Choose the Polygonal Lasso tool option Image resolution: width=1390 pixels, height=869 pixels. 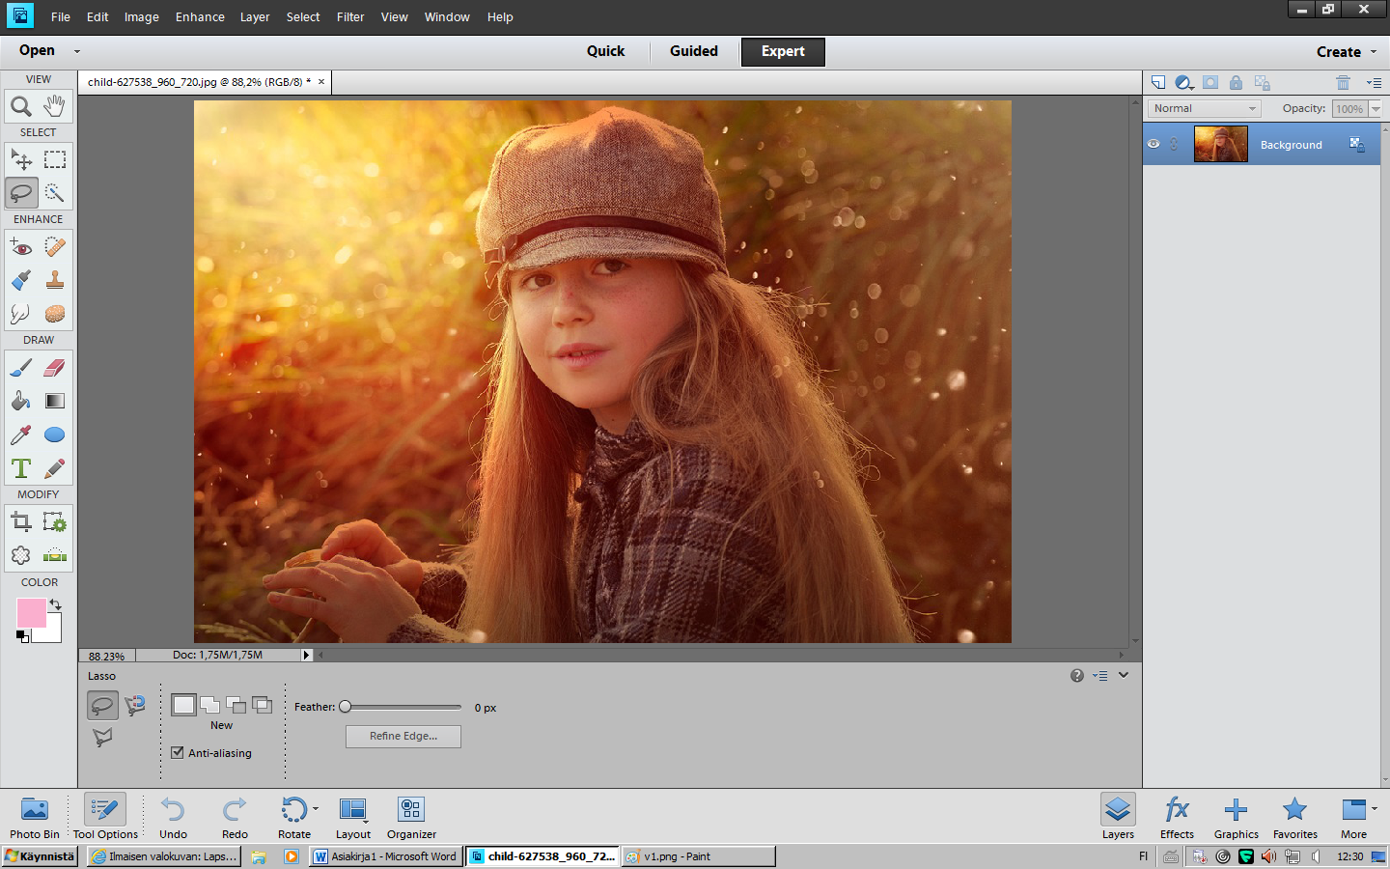point(102,738)
